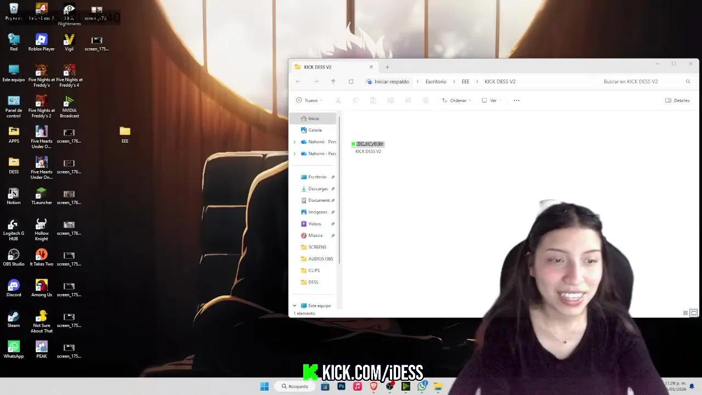Open the Nuevo dropdown menu
This screenshot has width=702, height=395.
click(x=309, y=100)
